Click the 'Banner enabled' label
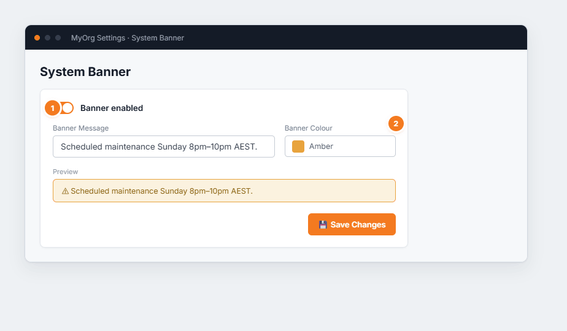Screen dimensions: 567x331 click(112, 108)
